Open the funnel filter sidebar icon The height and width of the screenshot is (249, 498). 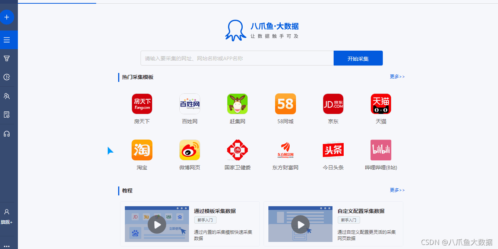[7, 58]
